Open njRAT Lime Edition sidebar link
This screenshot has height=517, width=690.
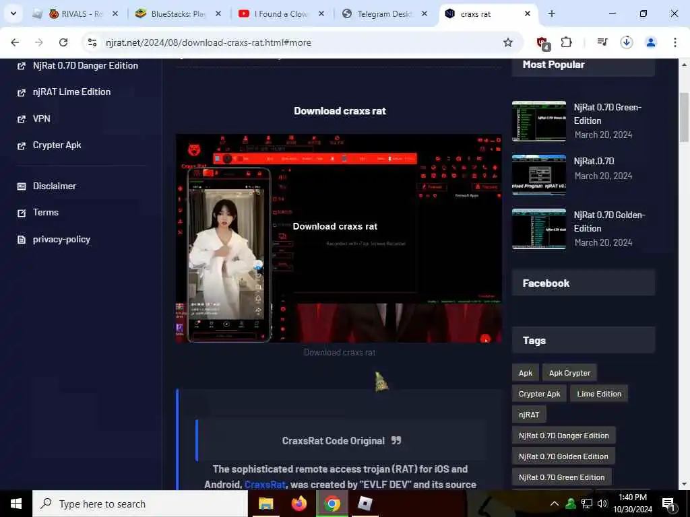[x=71, y=92]
